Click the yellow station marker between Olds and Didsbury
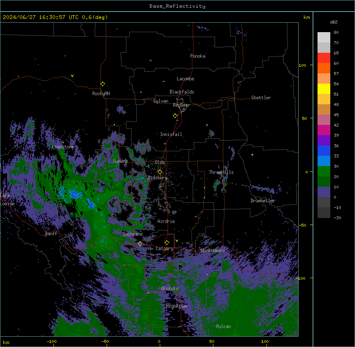Viewport: 355px width, 347px height. pos(160,171)
